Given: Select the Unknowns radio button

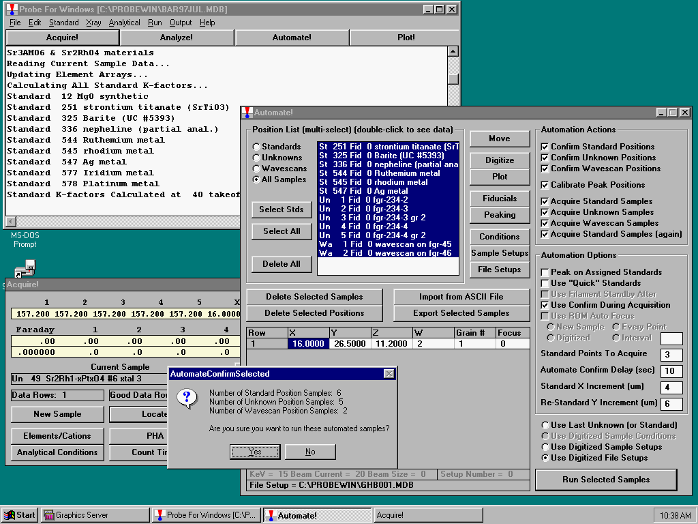Looking at the screenshot, I should click(256, 158).
